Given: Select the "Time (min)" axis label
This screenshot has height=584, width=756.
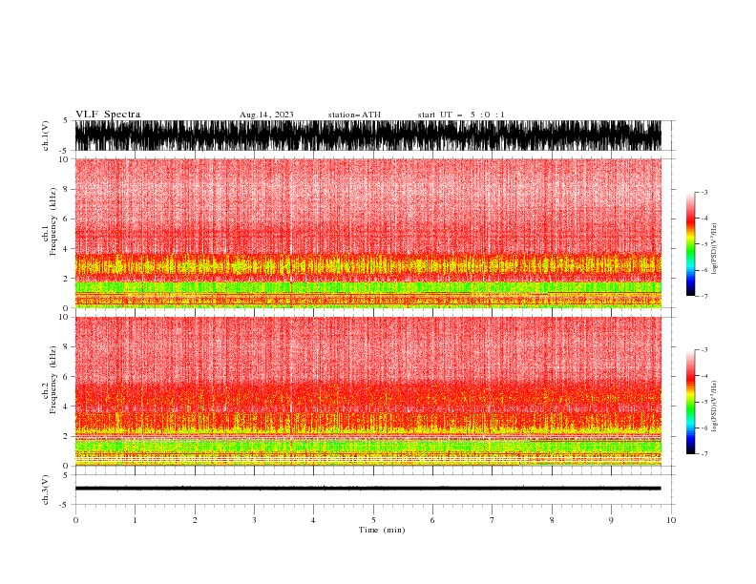Looking at the screenshot, I should coord(382,530).
